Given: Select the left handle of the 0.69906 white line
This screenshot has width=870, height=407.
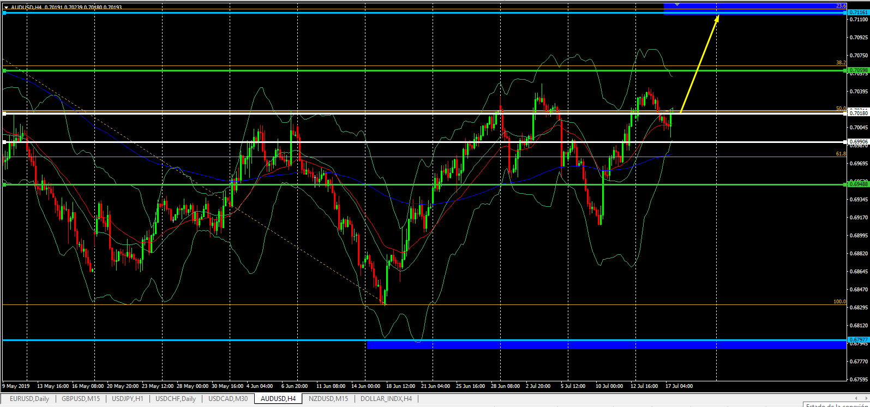Looking at the screenshot, I should click(4, 142).
